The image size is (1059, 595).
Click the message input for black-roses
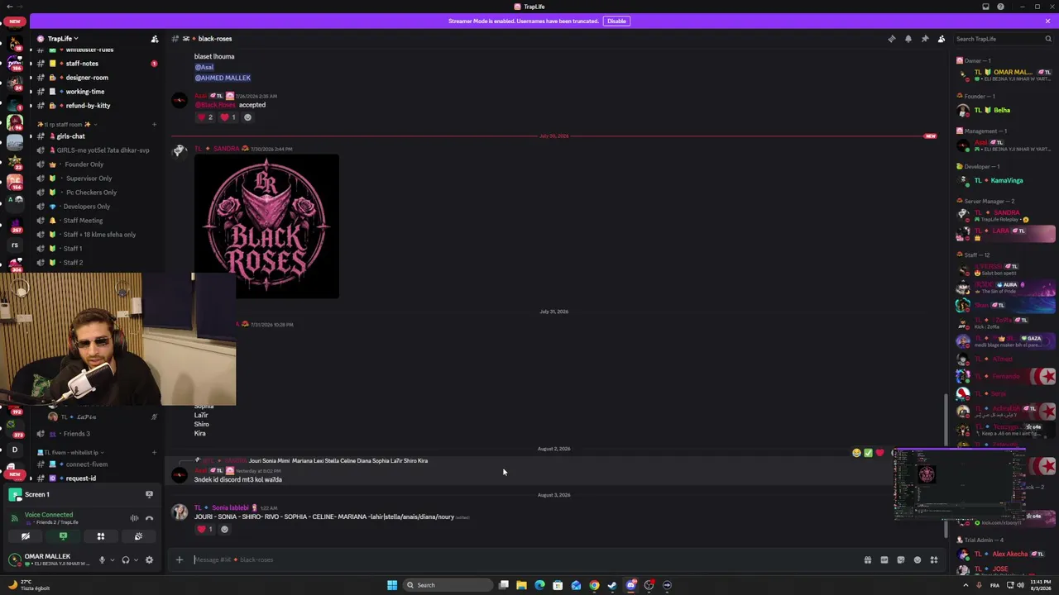(x=525, y=559)
